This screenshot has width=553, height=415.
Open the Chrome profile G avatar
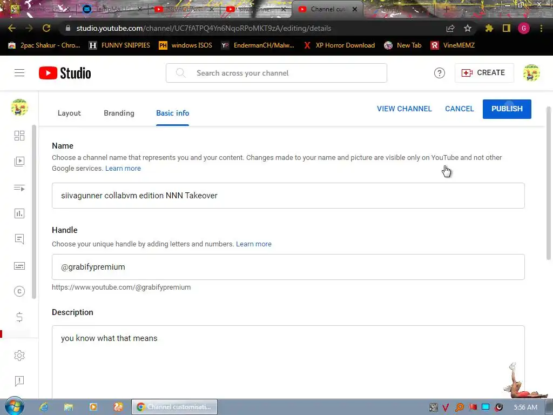[524, 28]
